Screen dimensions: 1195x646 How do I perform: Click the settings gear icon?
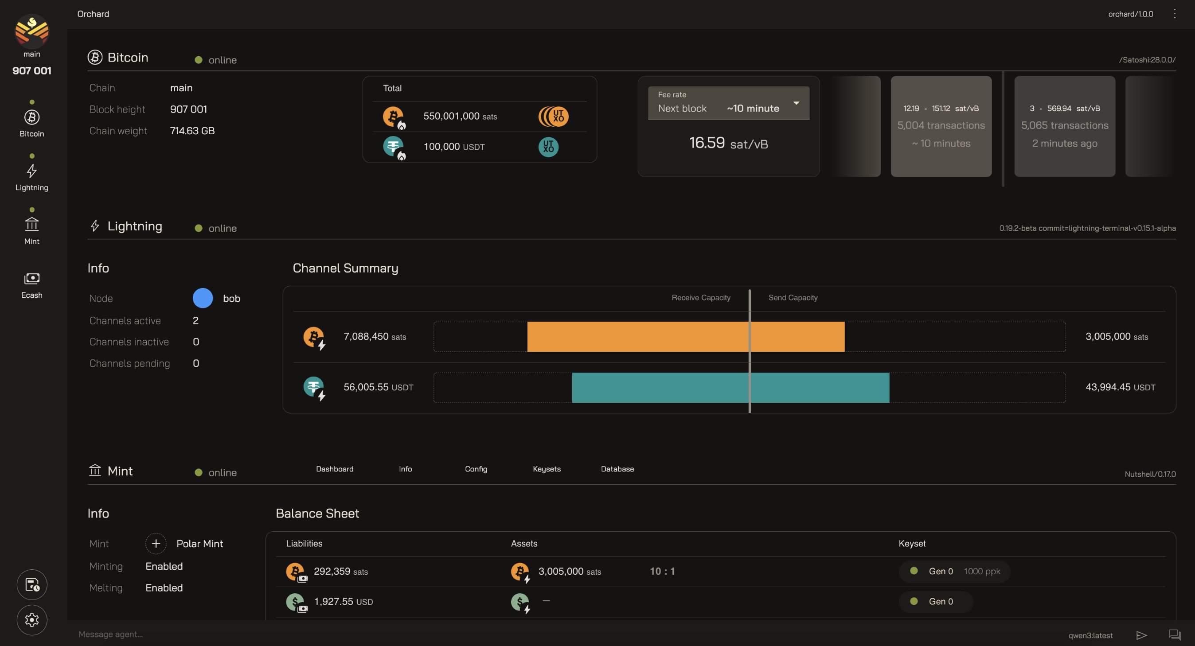pyautogui.click(x=31, y=619)
